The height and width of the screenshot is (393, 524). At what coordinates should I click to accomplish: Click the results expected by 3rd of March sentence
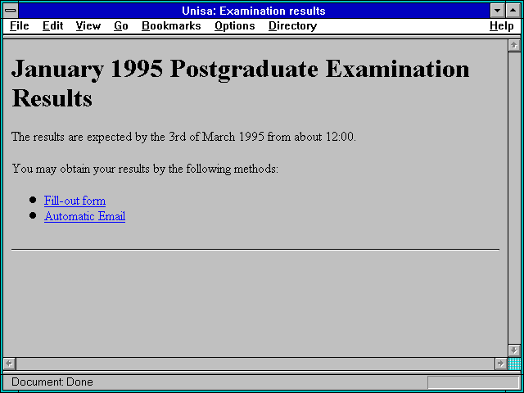click(x=183, y=137)
